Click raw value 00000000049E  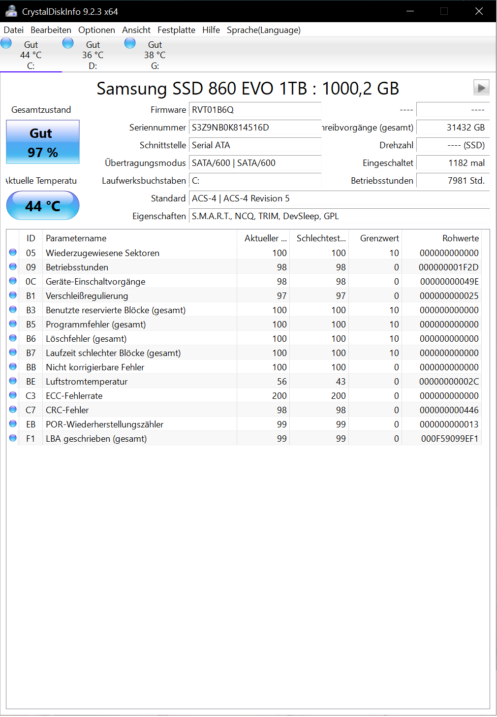click(x=449, y=281)
